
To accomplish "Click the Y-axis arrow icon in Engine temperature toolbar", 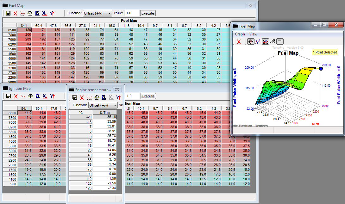I will (118, 97).
